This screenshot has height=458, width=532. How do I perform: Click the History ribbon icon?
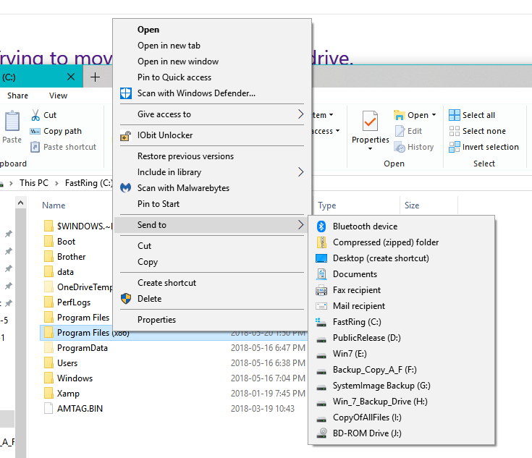click(400, 147)
